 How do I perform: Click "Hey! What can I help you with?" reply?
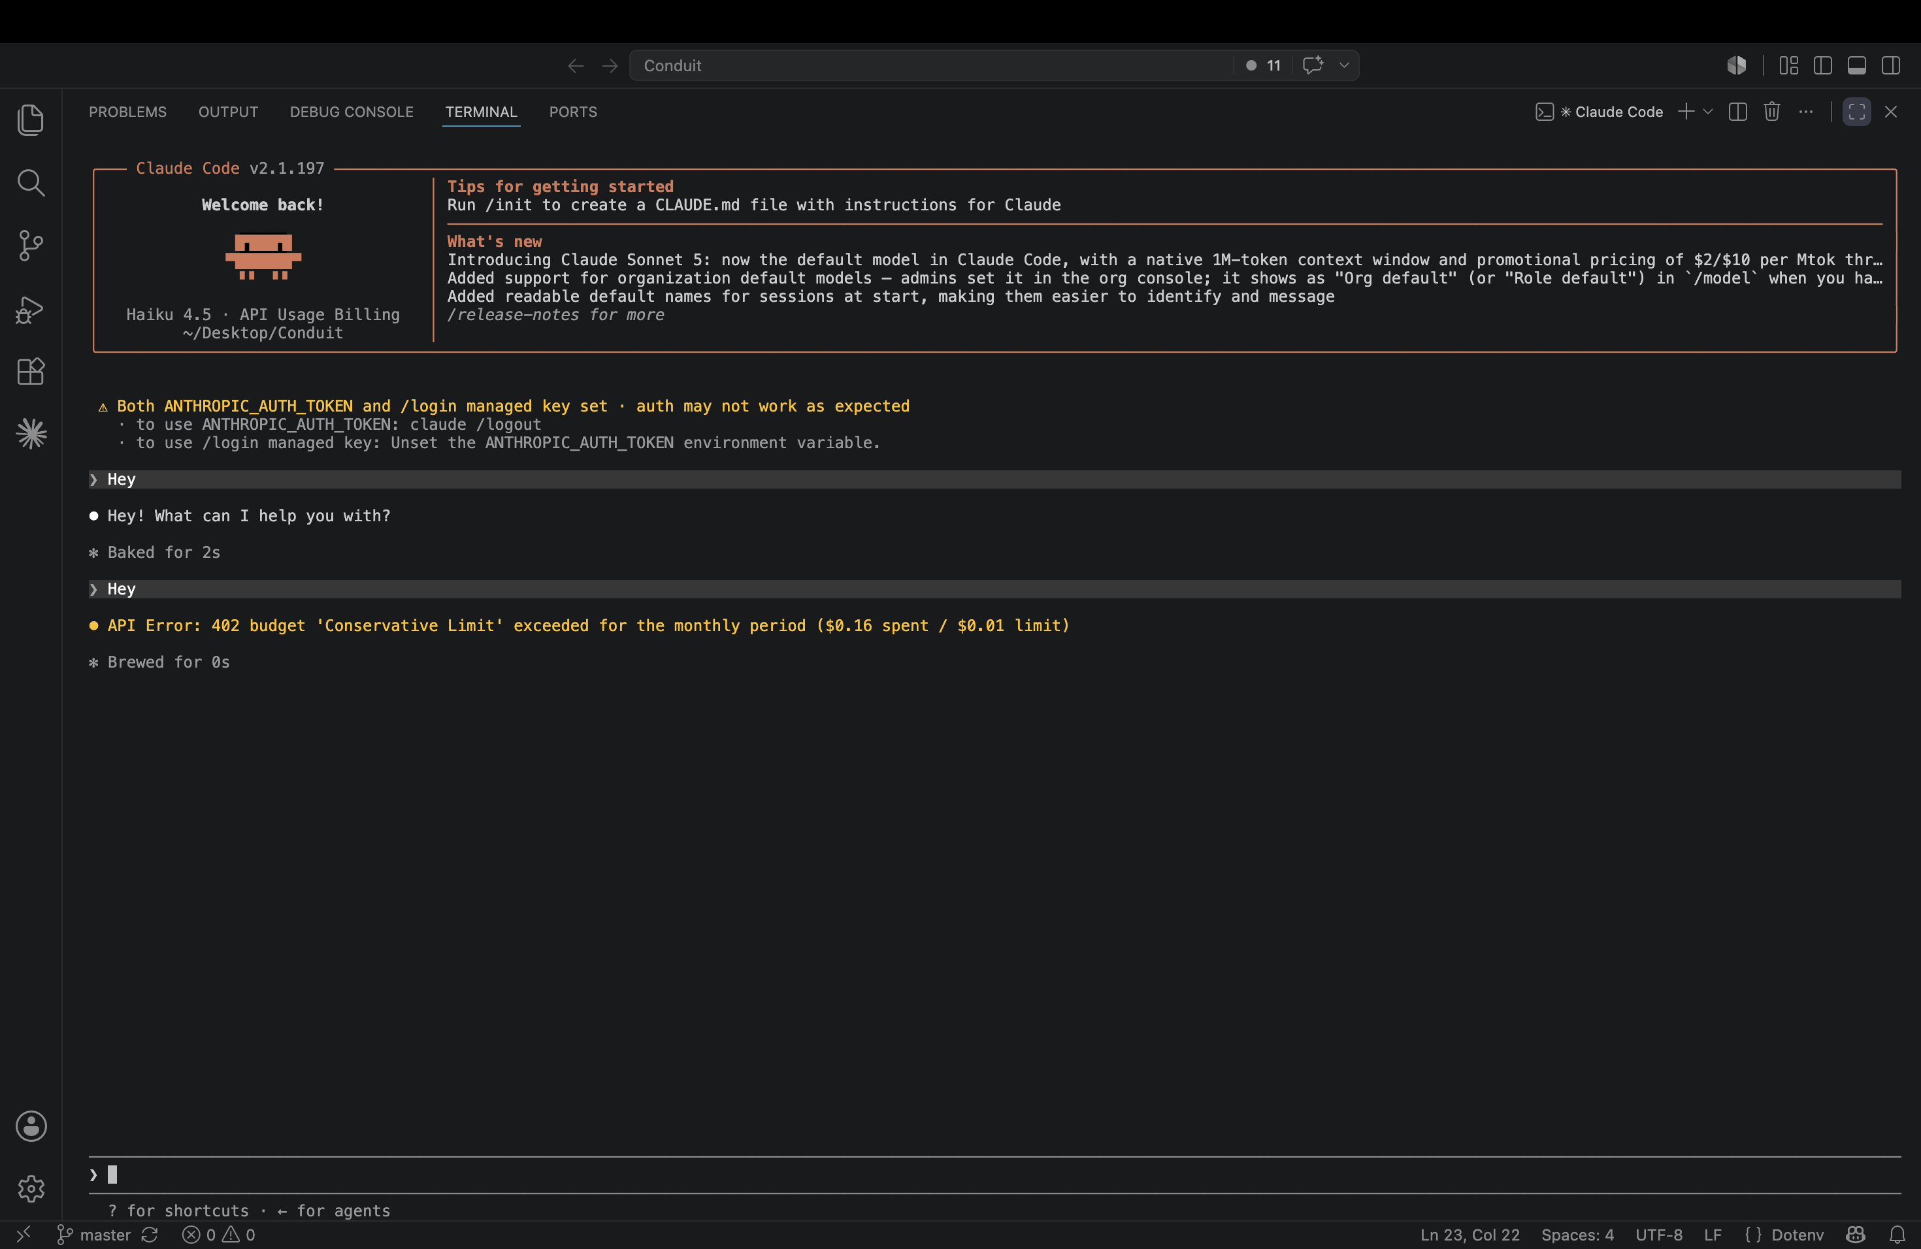pyautogui.click(x=248, y=515)
